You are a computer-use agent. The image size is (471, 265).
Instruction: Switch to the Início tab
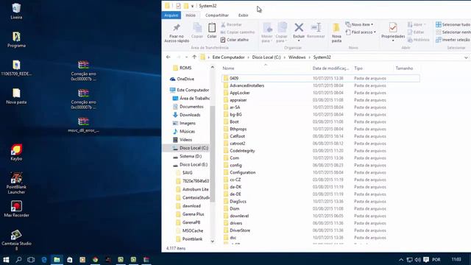[191, 15]
